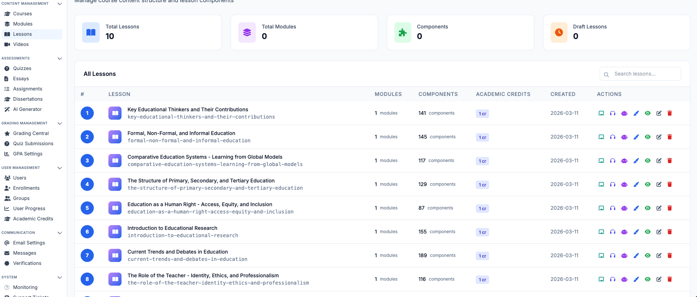
Task: Click '189 components' in Current Trends row
Action: coord(437,255)
